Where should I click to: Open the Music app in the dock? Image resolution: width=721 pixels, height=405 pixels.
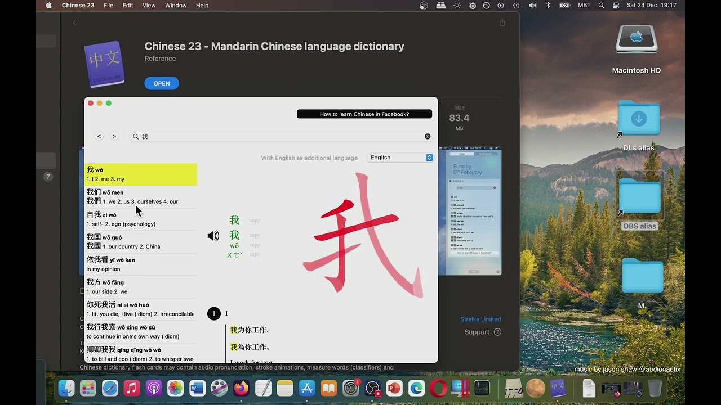[x=132, y=388]
